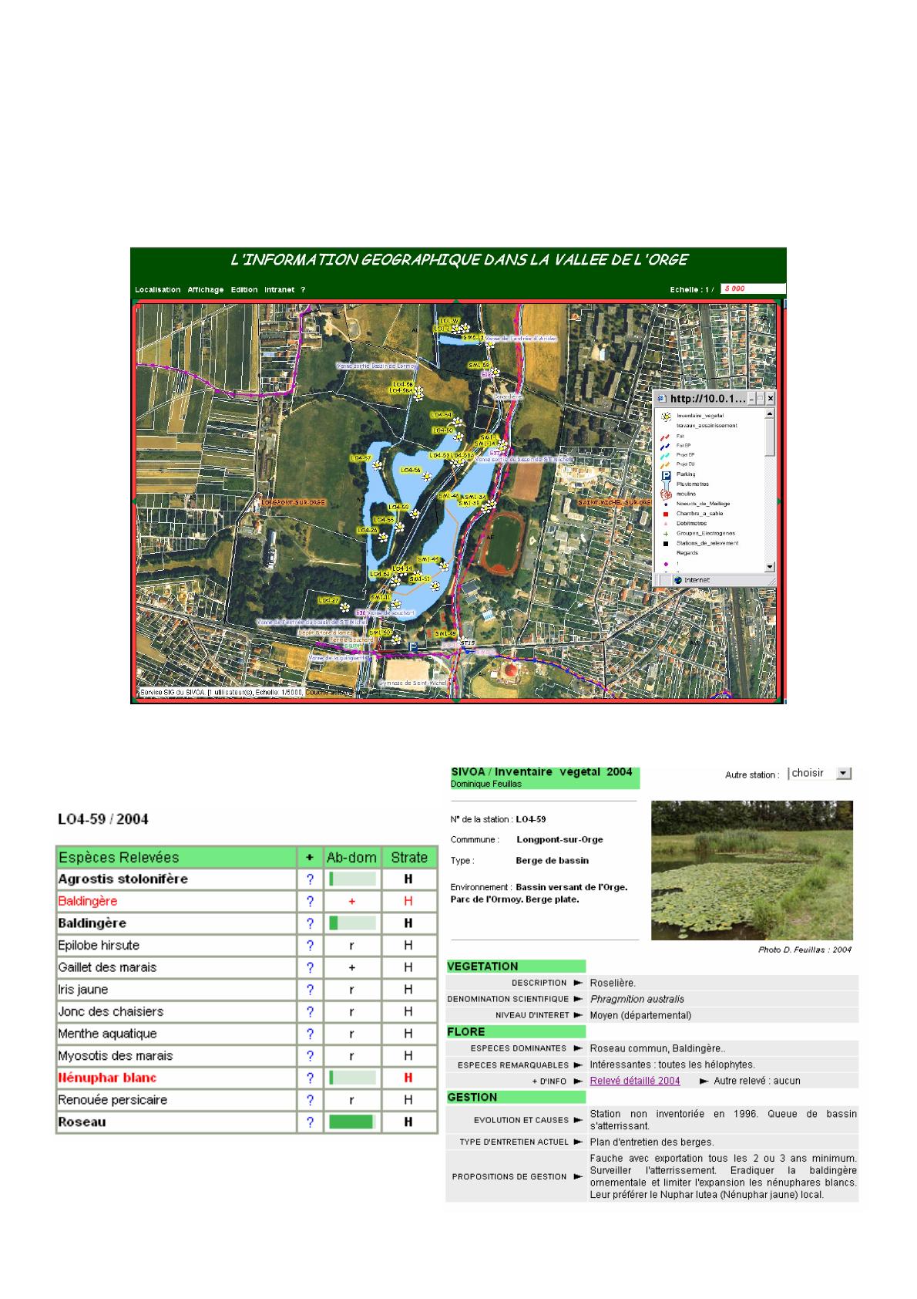Click the Jonc des chaisiers species name
Viewport: 917px width, 1299px height.
[x=111, y=1012]
